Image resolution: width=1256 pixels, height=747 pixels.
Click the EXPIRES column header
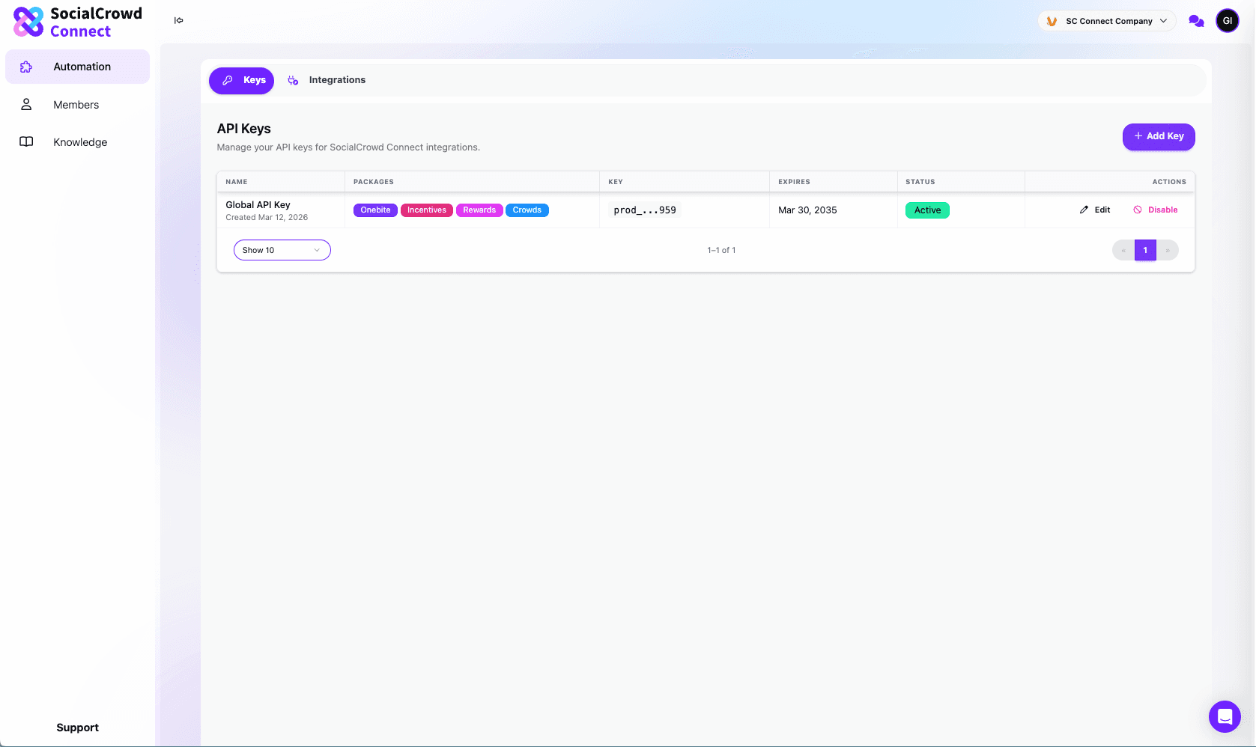pyautogui.click(x=794, y=182)
